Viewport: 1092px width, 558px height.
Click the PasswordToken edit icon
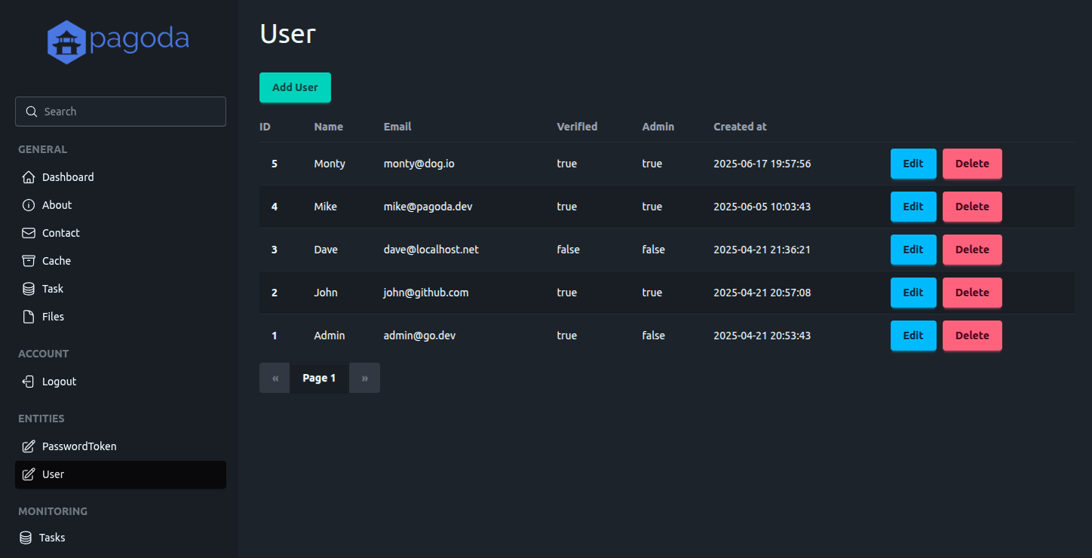(x=29, y=446)
